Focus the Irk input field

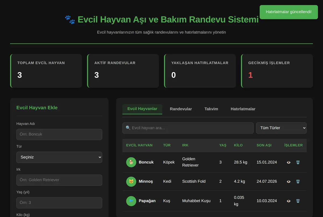[59, 180]
